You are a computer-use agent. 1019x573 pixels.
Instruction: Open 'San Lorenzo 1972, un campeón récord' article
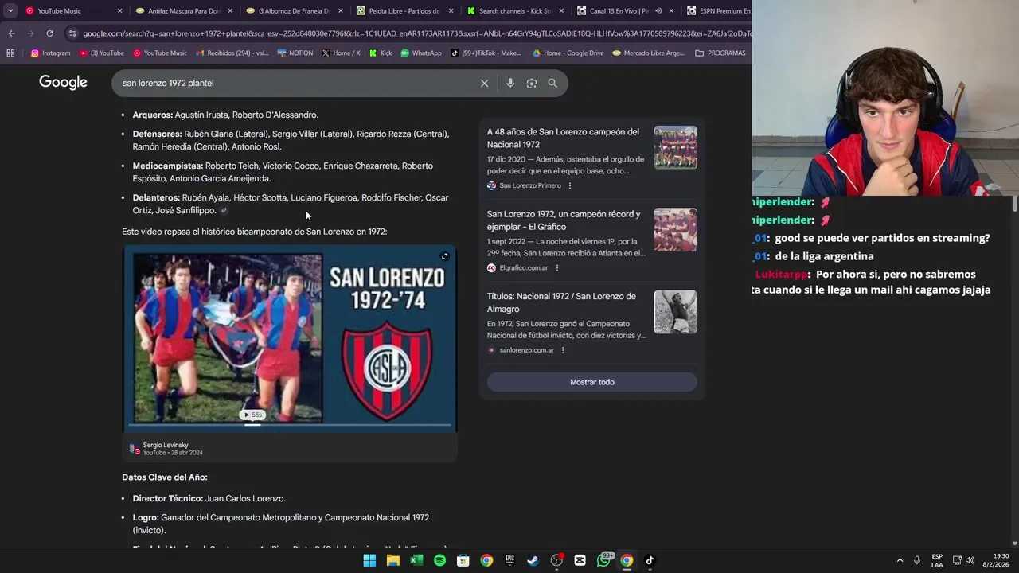(564, 220)
